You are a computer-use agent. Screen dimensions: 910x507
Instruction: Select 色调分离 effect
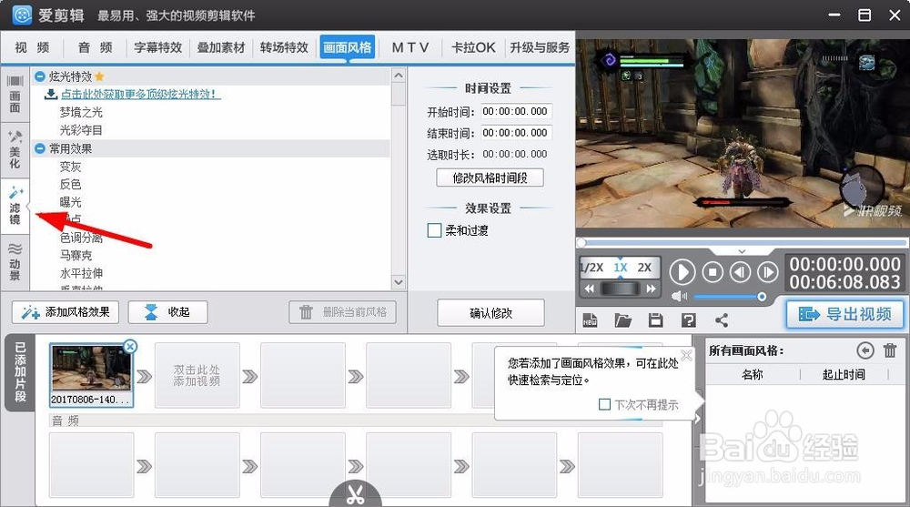[81, 238]
